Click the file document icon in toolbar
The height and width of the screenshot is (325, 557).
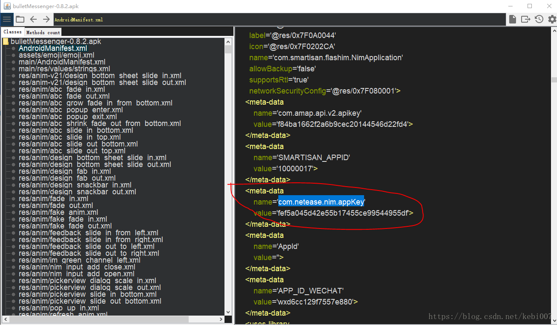[x=512, y=19]
